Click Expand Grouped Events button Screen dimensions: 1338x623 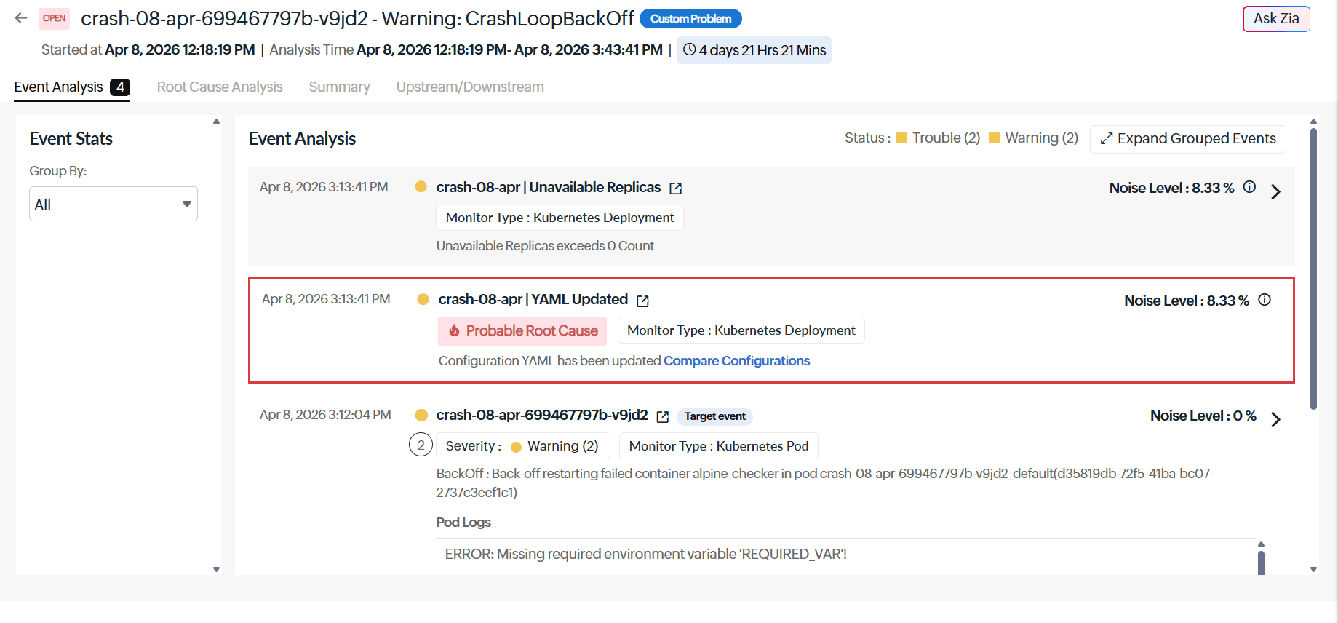tap(1187, 138)
